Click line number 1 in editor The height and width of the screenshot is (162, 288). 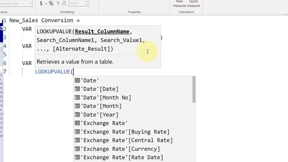click(5, 20)
